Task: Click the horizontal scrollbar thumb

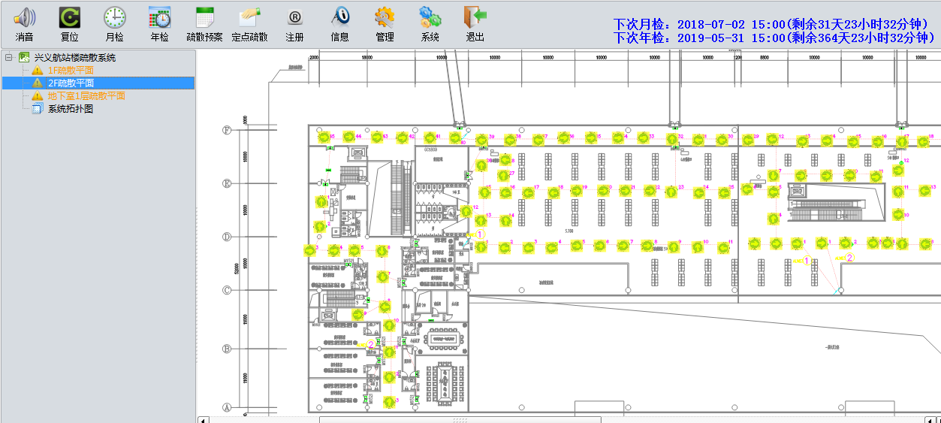Action: [x=460, y=419]
